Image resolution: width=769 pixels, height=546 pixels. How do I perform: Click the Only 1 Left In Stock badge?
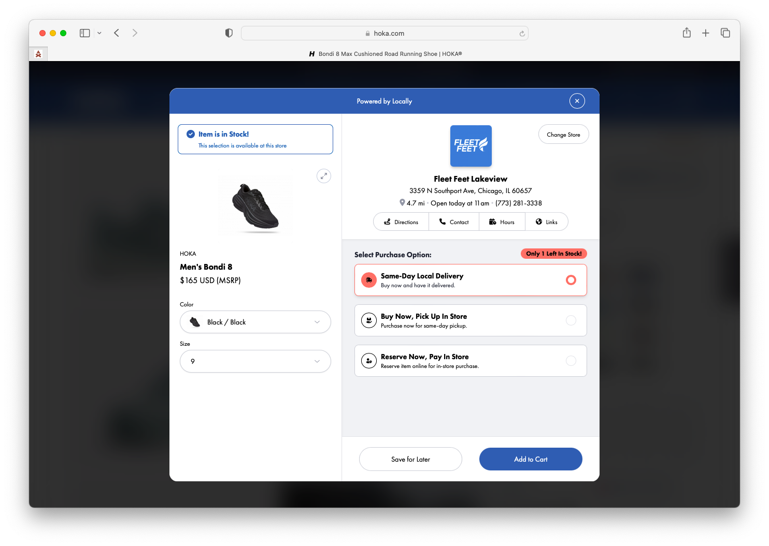(554, 254)
